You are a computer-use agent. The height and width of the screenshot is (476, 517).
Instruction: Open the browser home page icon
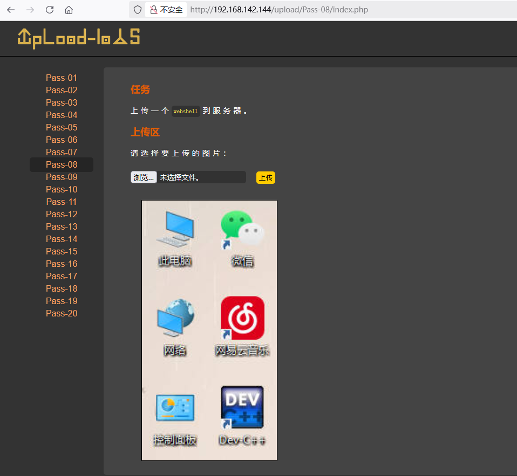click(69, 10)
